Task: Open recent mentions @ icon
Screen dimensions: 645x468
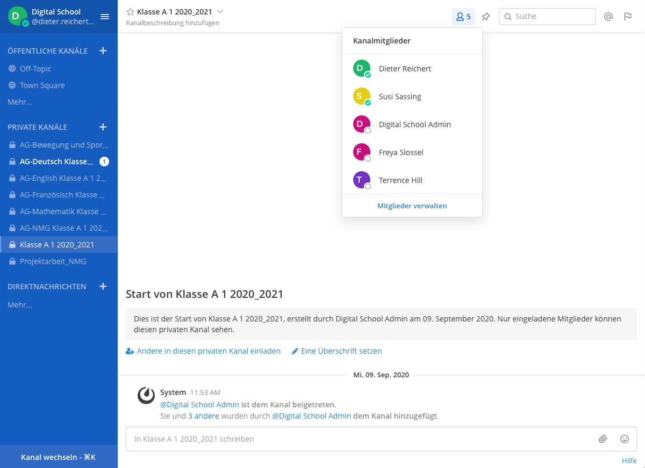Action: tap(608, 17)
